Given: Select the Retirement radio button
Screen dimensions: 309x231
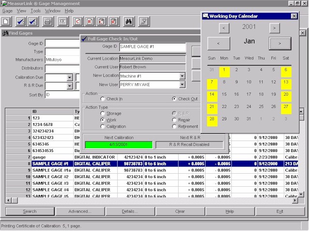Looking at the screenshot, I should coord(174,126).
